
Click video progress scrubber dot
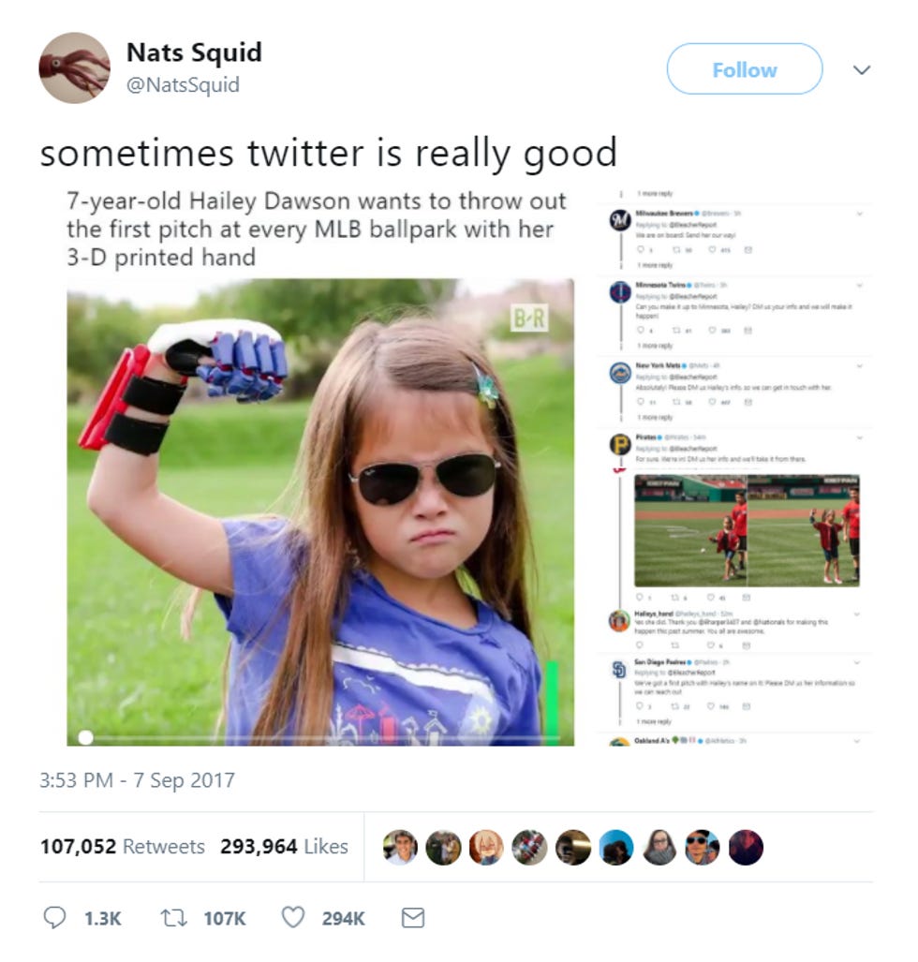pyautogui.click(x=86, y=737)
